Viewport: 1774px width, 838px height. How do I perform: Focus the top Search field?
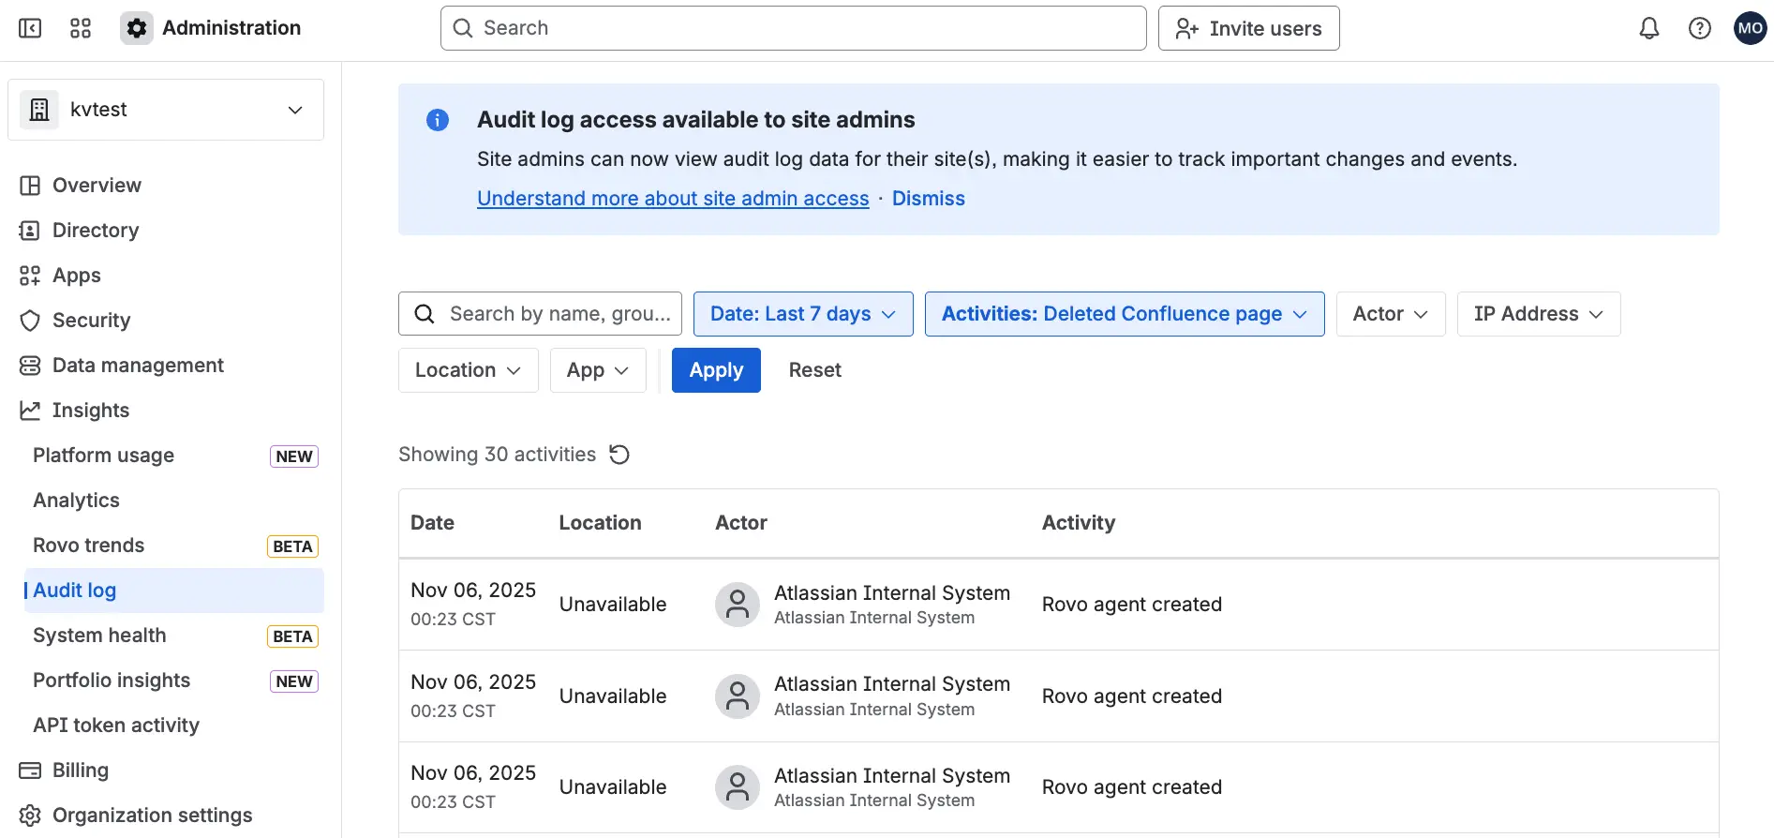(794, 28)
